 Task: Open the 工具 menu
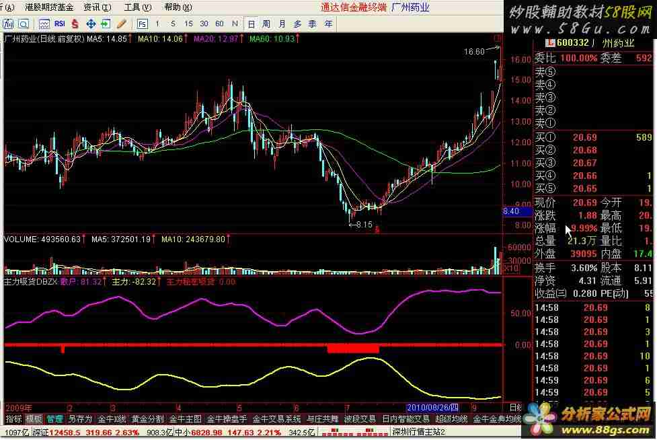(138, 7)
